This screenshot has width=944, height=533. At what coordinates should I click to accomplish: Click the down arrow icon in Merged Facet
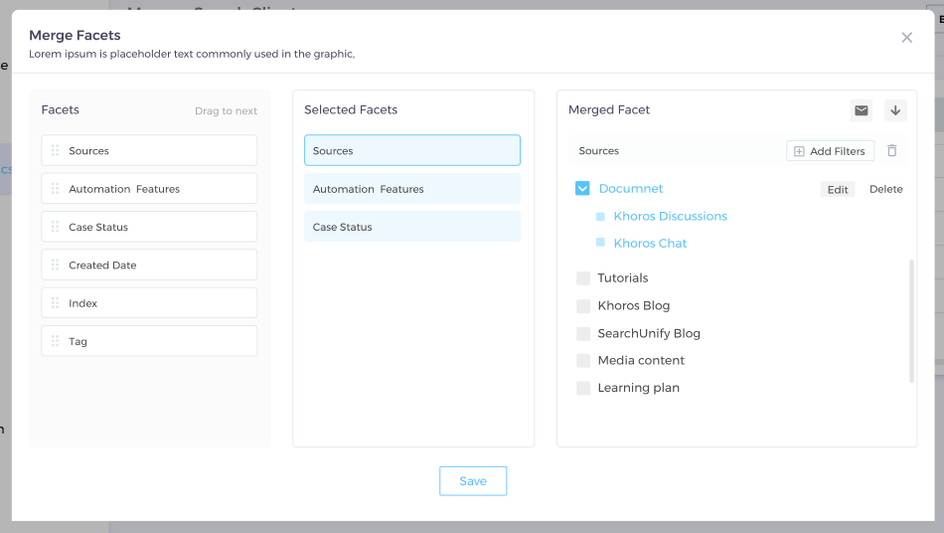(x=895, y=110)
